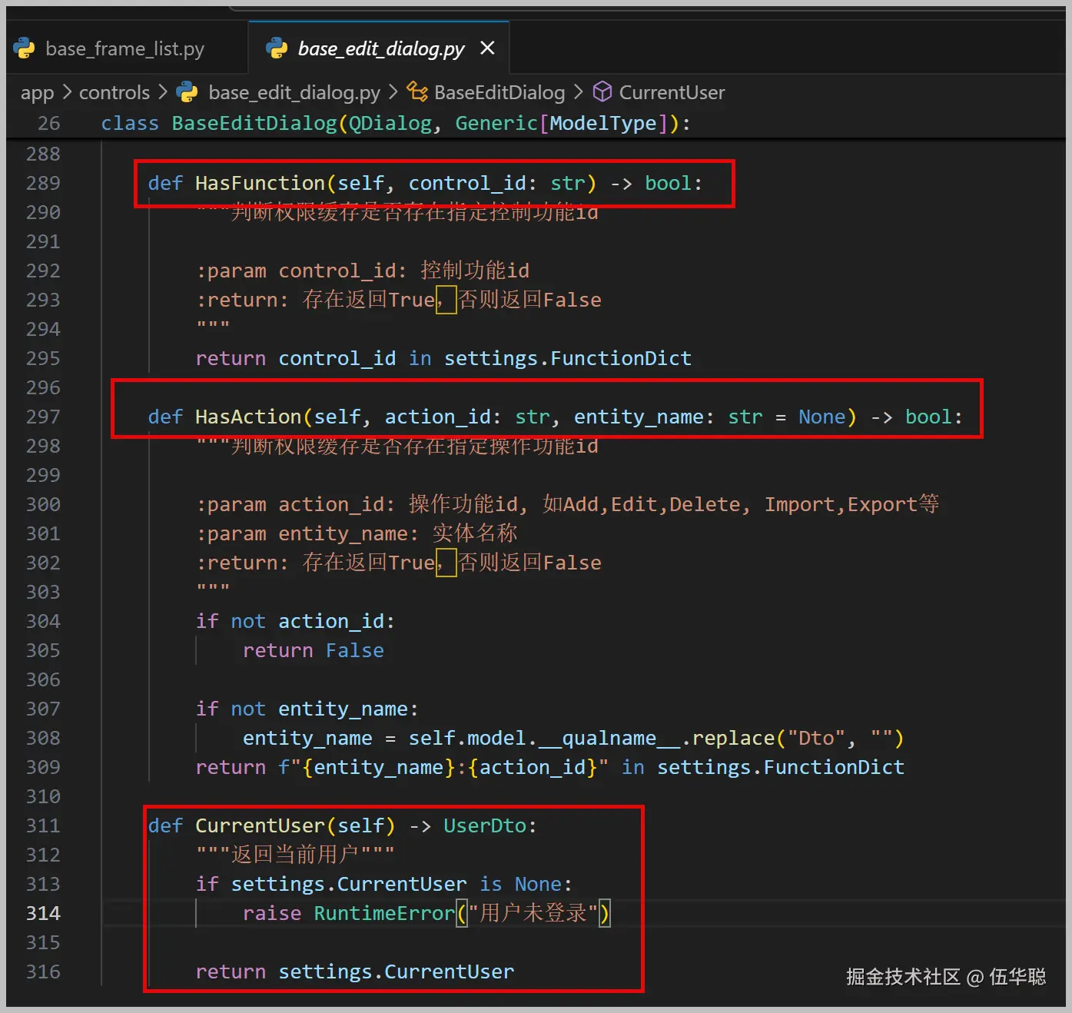The image size is (1072, 1013).
Task: Click line number 289 in gutter
Action: tap(43, 183)
